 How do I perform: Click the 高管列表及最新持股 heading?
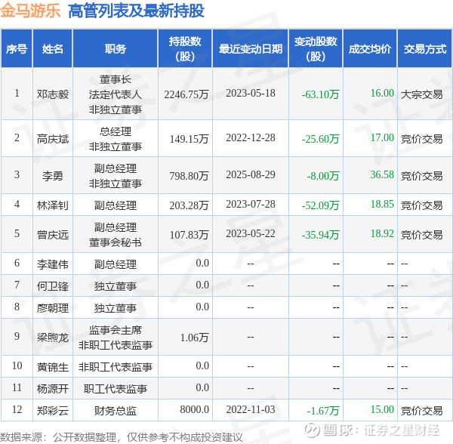[136, 11]
